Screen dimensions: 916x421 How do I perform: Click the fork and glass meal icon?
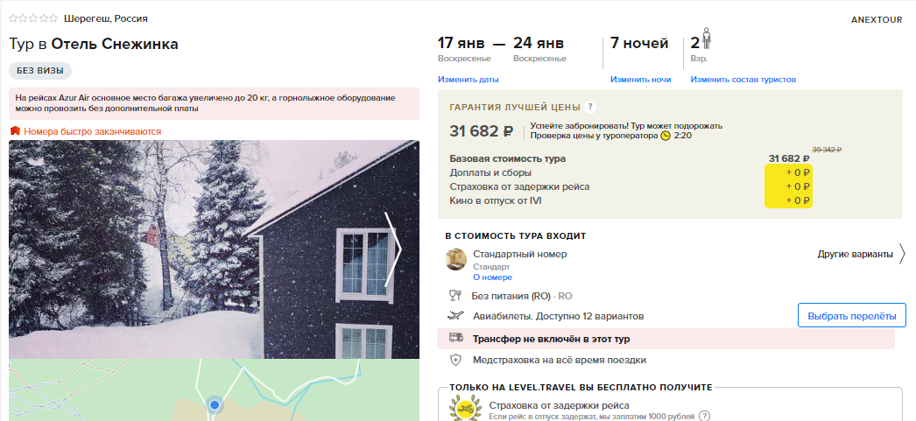pyautogui.click(x=455, y=296)
